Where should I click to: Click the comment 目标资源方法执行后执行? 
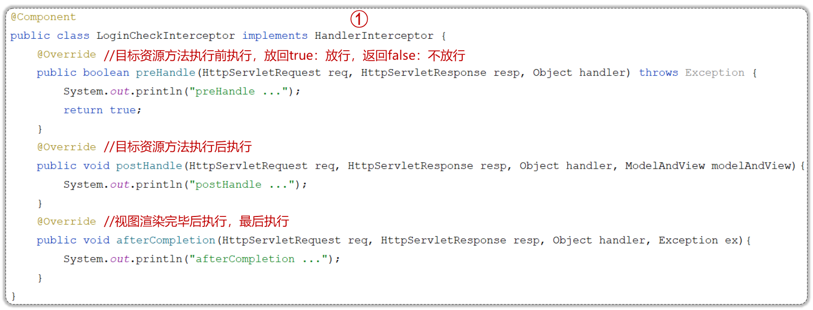pyautogui.click(x=178, y=147)
